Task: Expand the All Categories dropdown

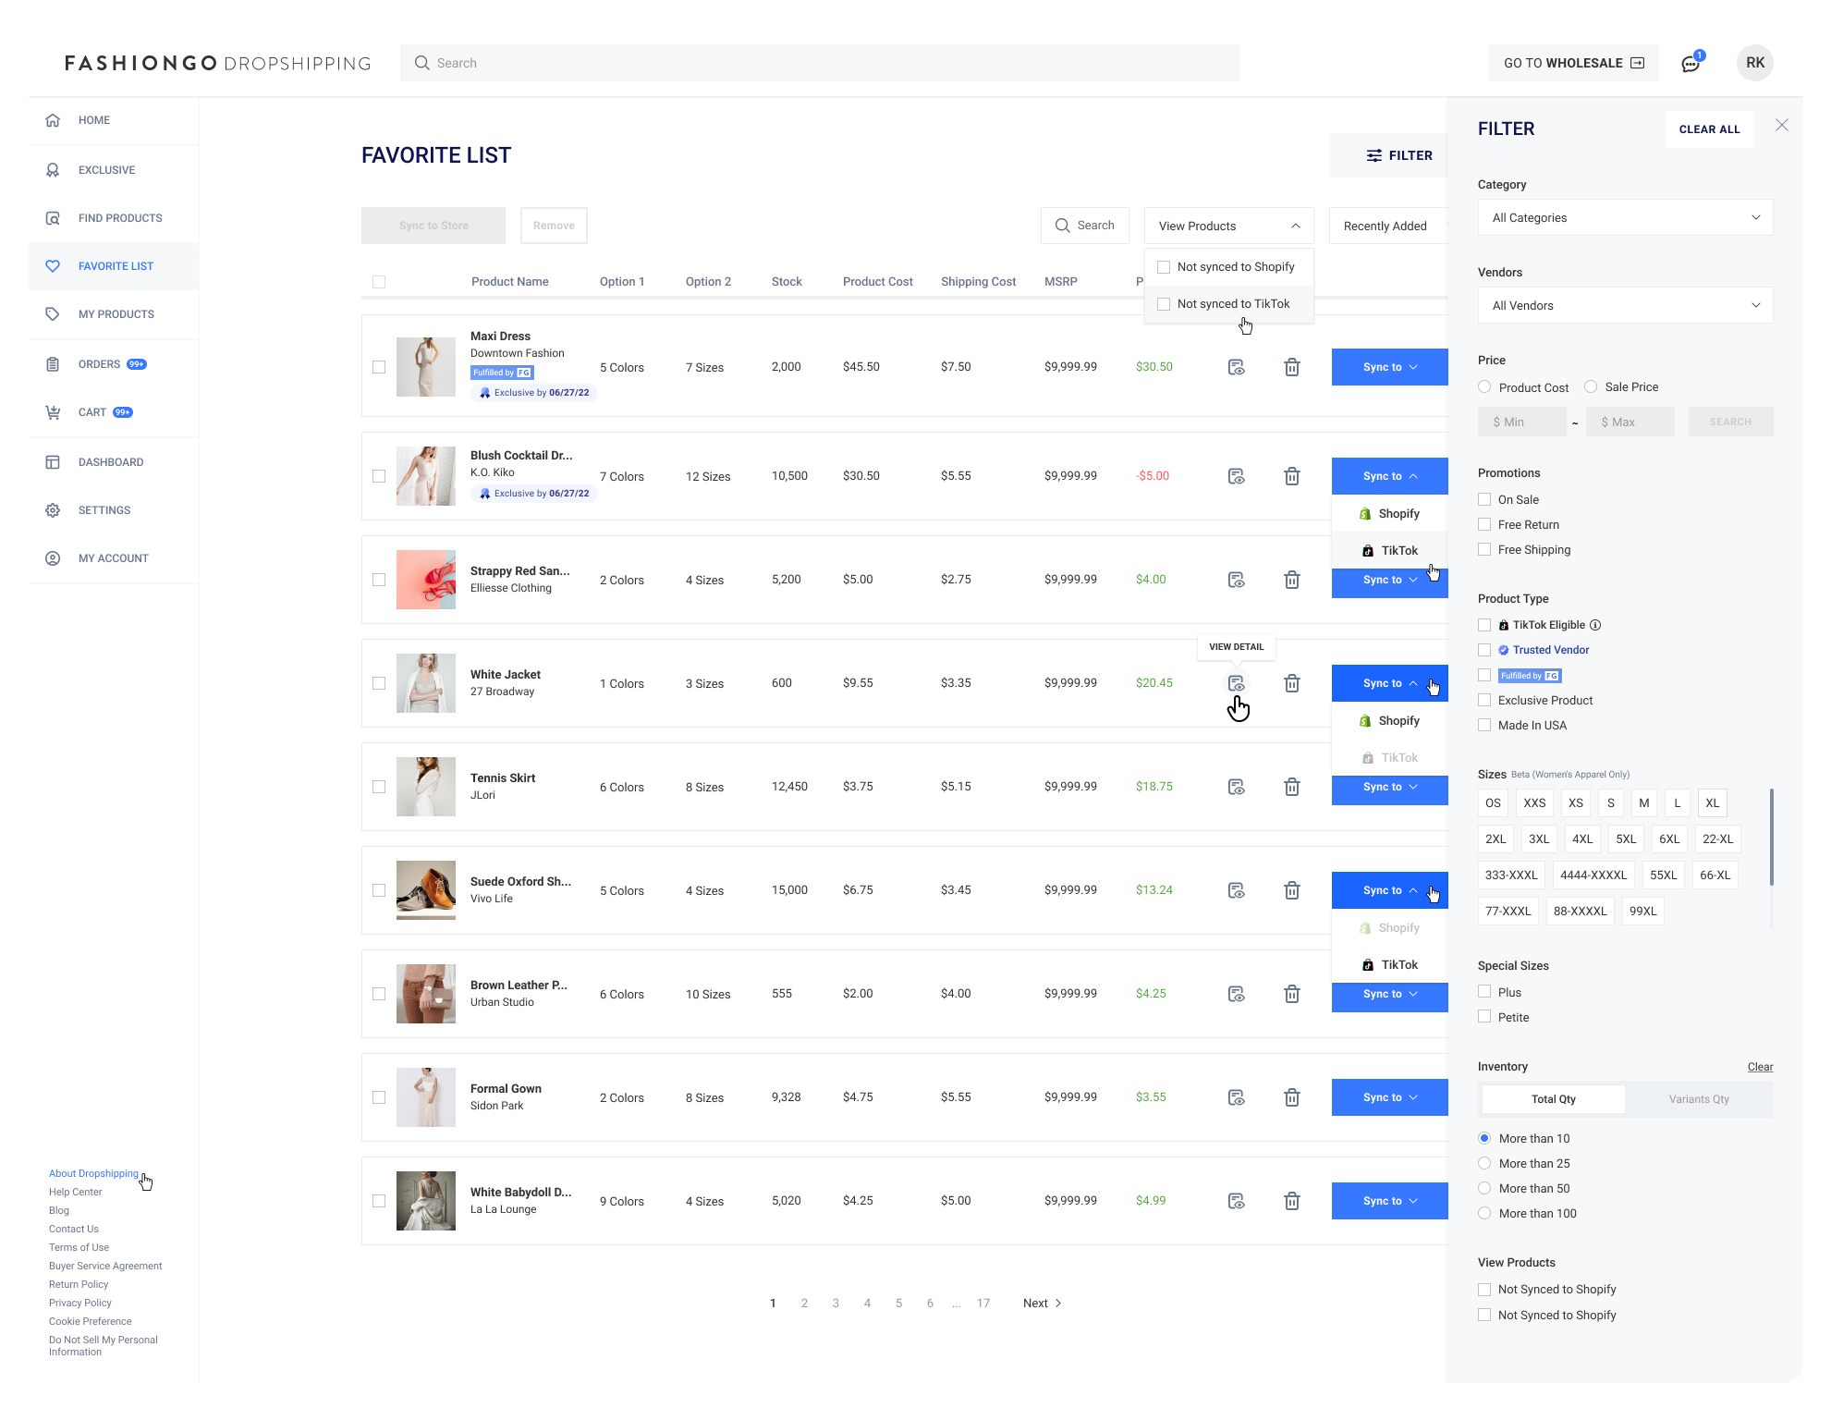Action: coord(1625,218)
